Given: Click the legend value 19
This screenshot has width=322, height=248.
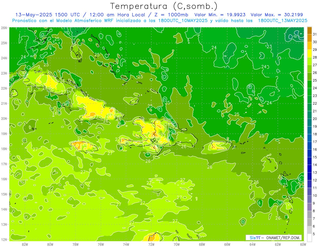Looking at the screenshot, I should click(315, 127).
